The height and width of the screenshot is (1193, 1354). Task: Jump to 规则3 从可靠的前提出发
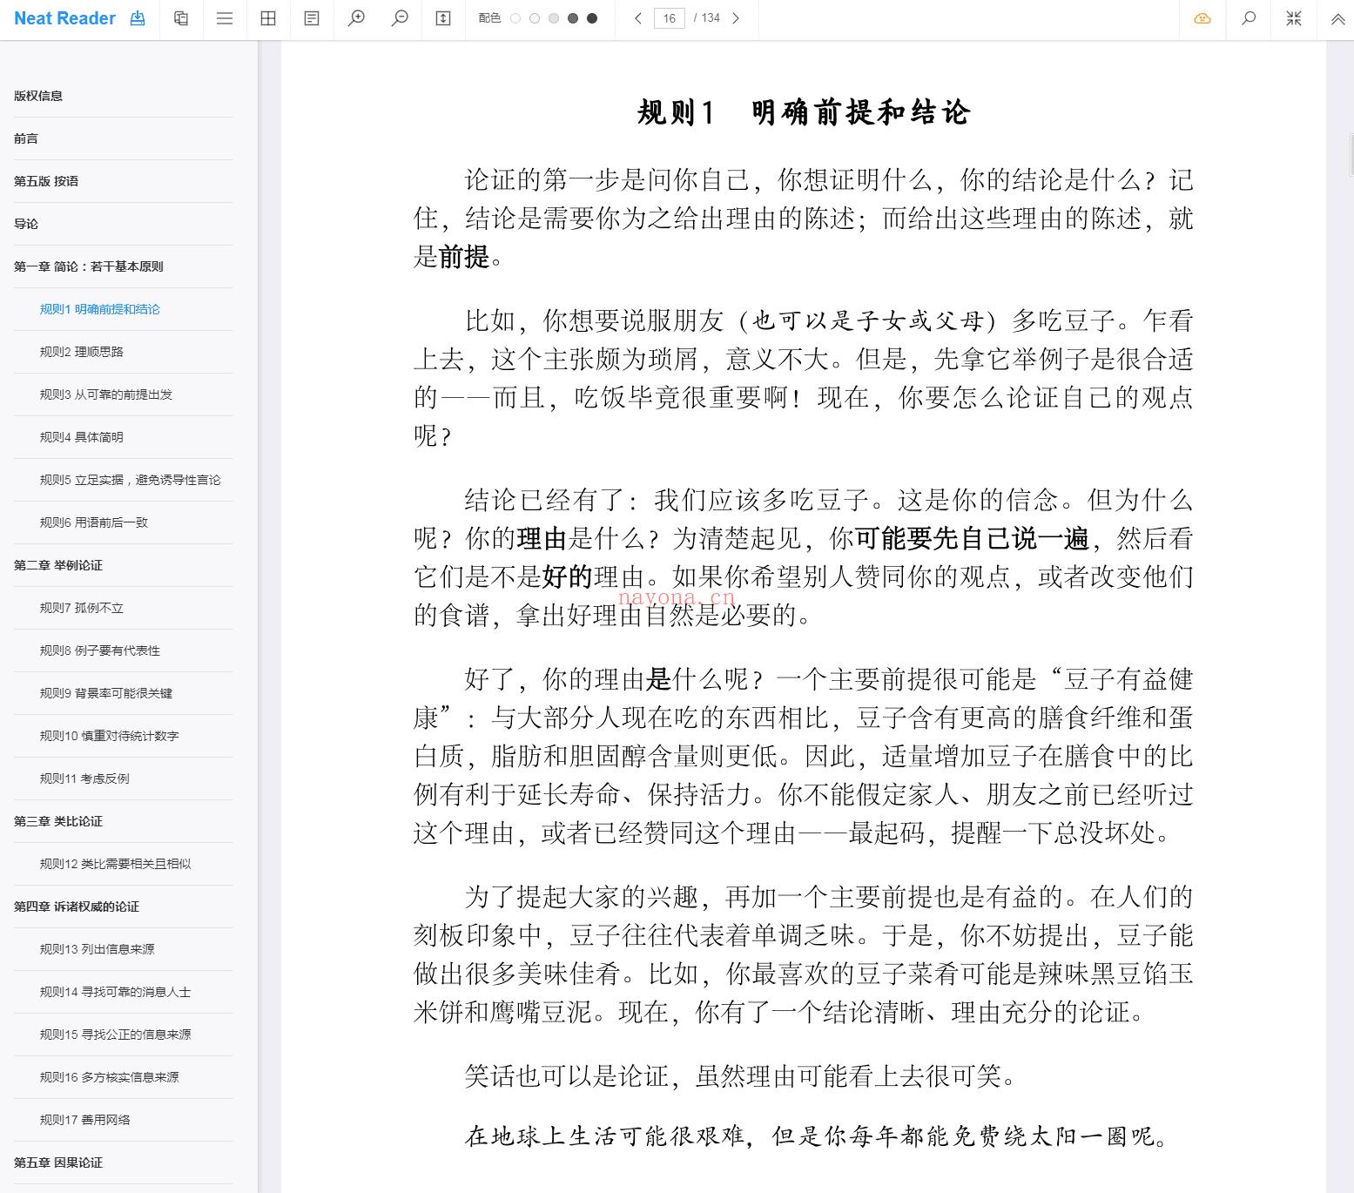106,394
